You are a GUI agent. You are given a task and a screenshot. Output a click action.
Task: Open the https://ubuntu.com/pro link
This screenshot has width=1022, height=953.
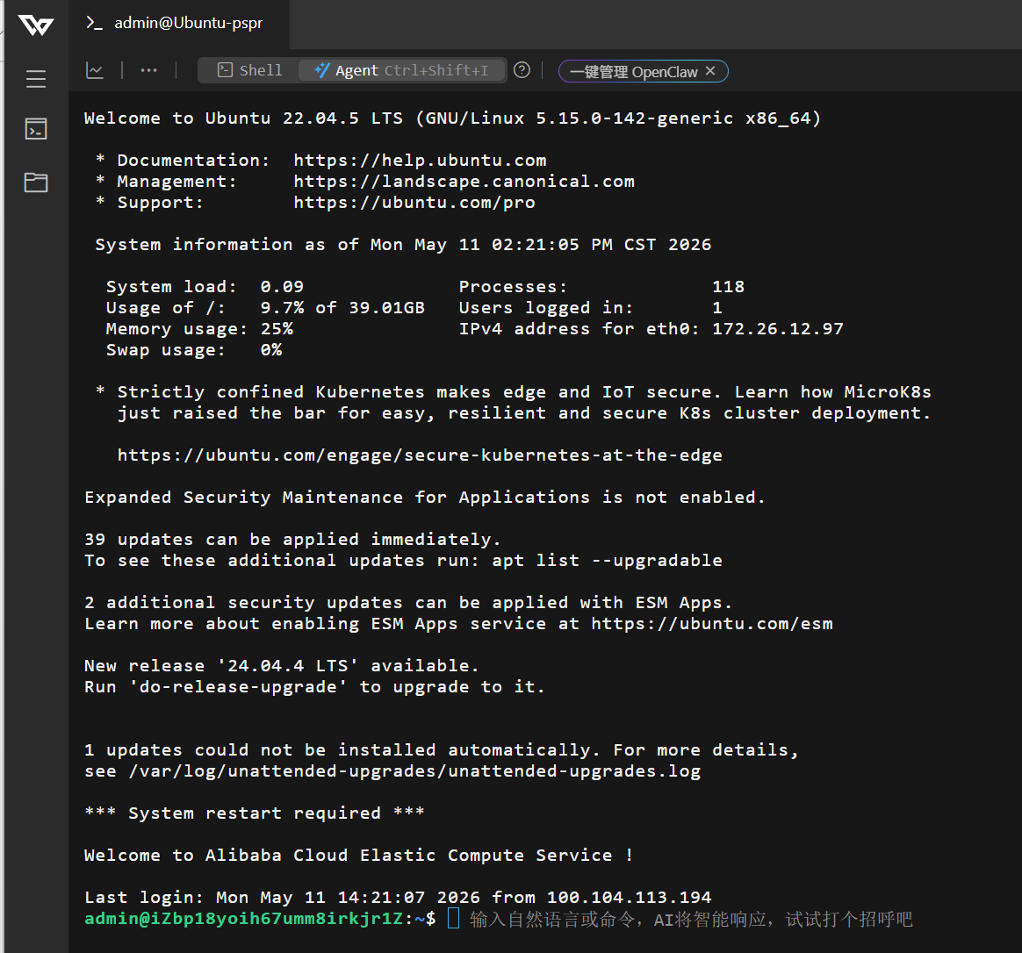pyautogui.click(x=414, y=203)
